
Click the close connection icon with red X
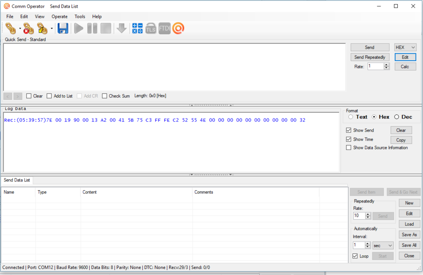(28, 29)
